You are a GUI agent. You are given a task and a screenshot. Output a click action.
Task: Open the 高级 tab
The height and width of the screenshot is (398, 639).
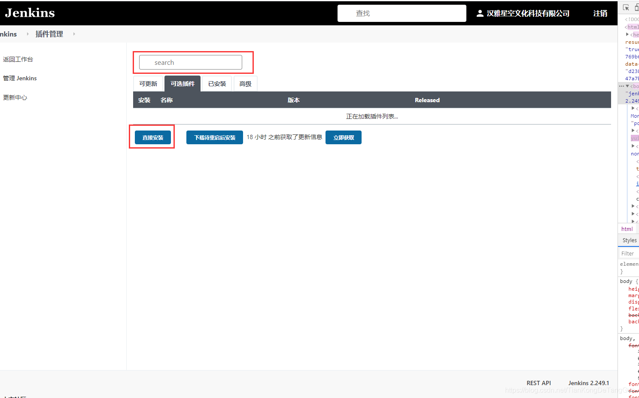[x=245, y=84]
